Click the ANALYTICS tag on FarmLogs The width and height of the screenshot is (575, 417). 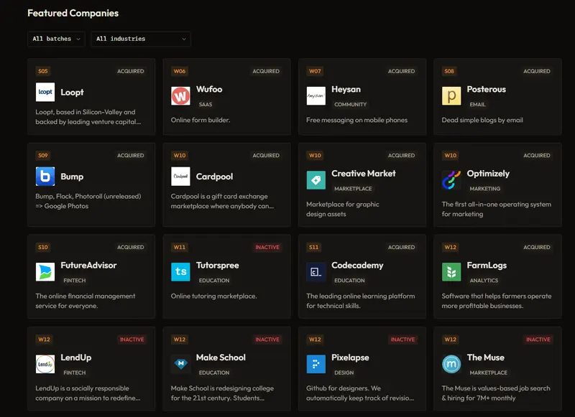pyautogui.click(x=484, y=281)
